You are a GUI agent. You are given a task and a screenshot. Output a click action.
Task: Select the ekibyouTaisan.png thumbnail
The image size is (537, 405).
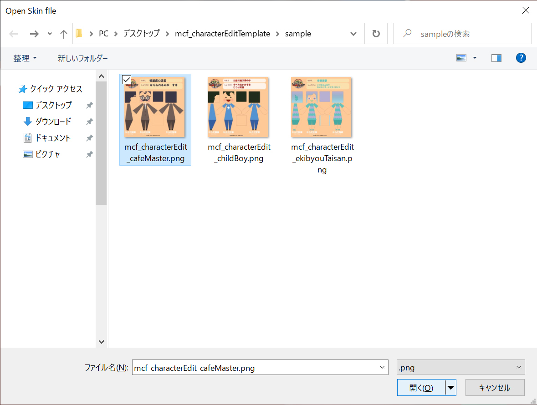(321, 107)
